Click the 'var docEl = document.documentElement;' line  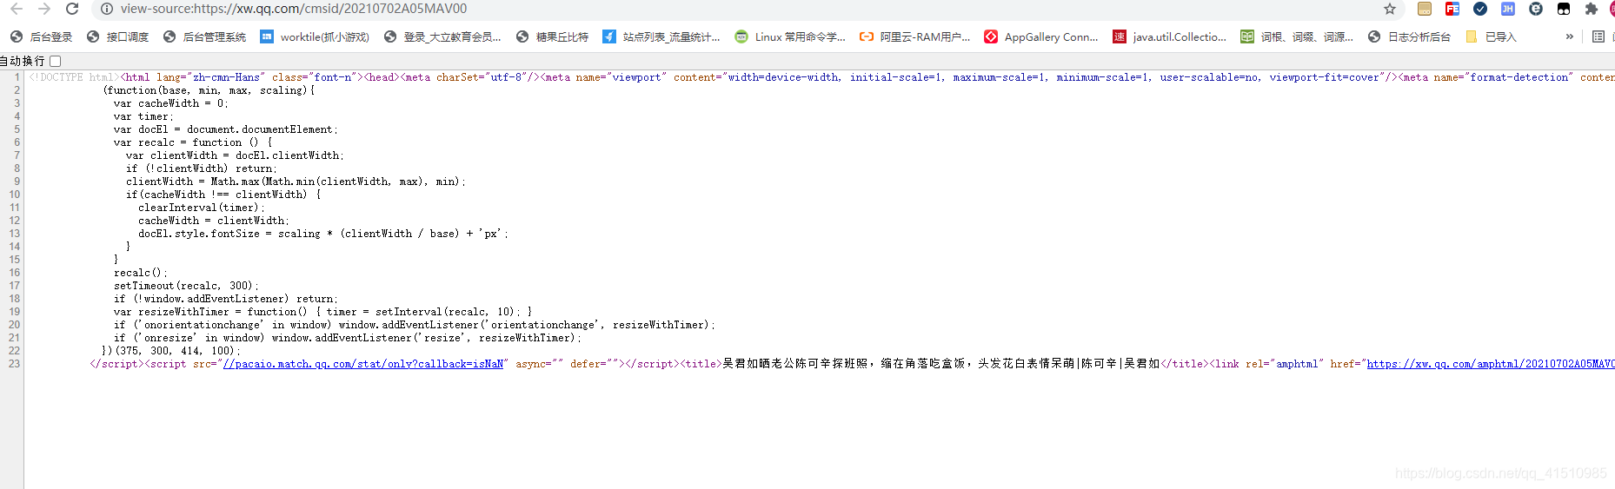[x=226, y=129]
